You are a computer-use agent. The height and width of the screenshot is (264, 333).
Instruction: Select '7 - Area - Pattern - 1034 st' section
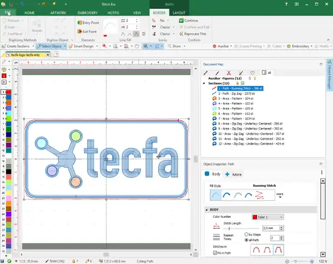(239, 119)
